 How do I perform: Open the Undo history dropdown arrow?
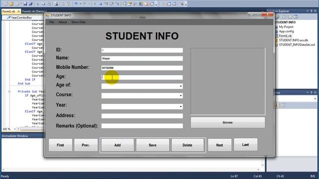tap(80, 4)
